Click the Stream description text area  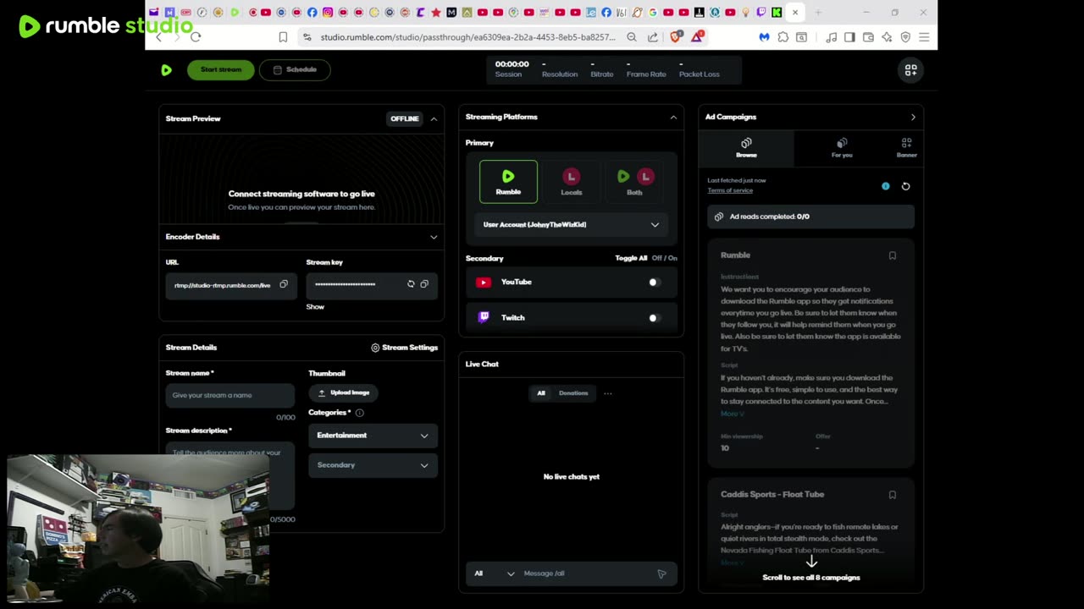[230, 475]
